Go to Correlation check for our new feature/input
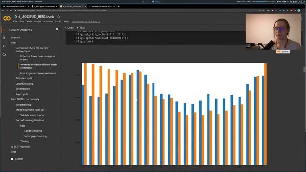 click(32, 50)
